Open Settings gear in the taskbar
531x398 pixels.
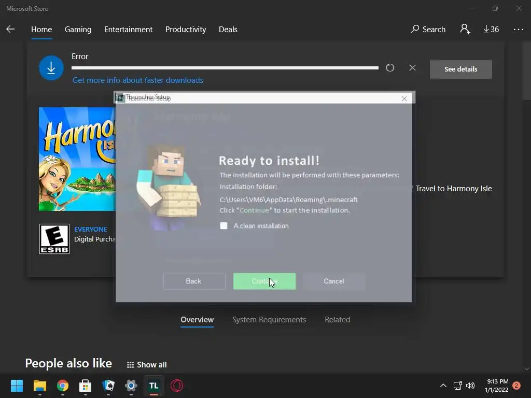coord(131,386)
